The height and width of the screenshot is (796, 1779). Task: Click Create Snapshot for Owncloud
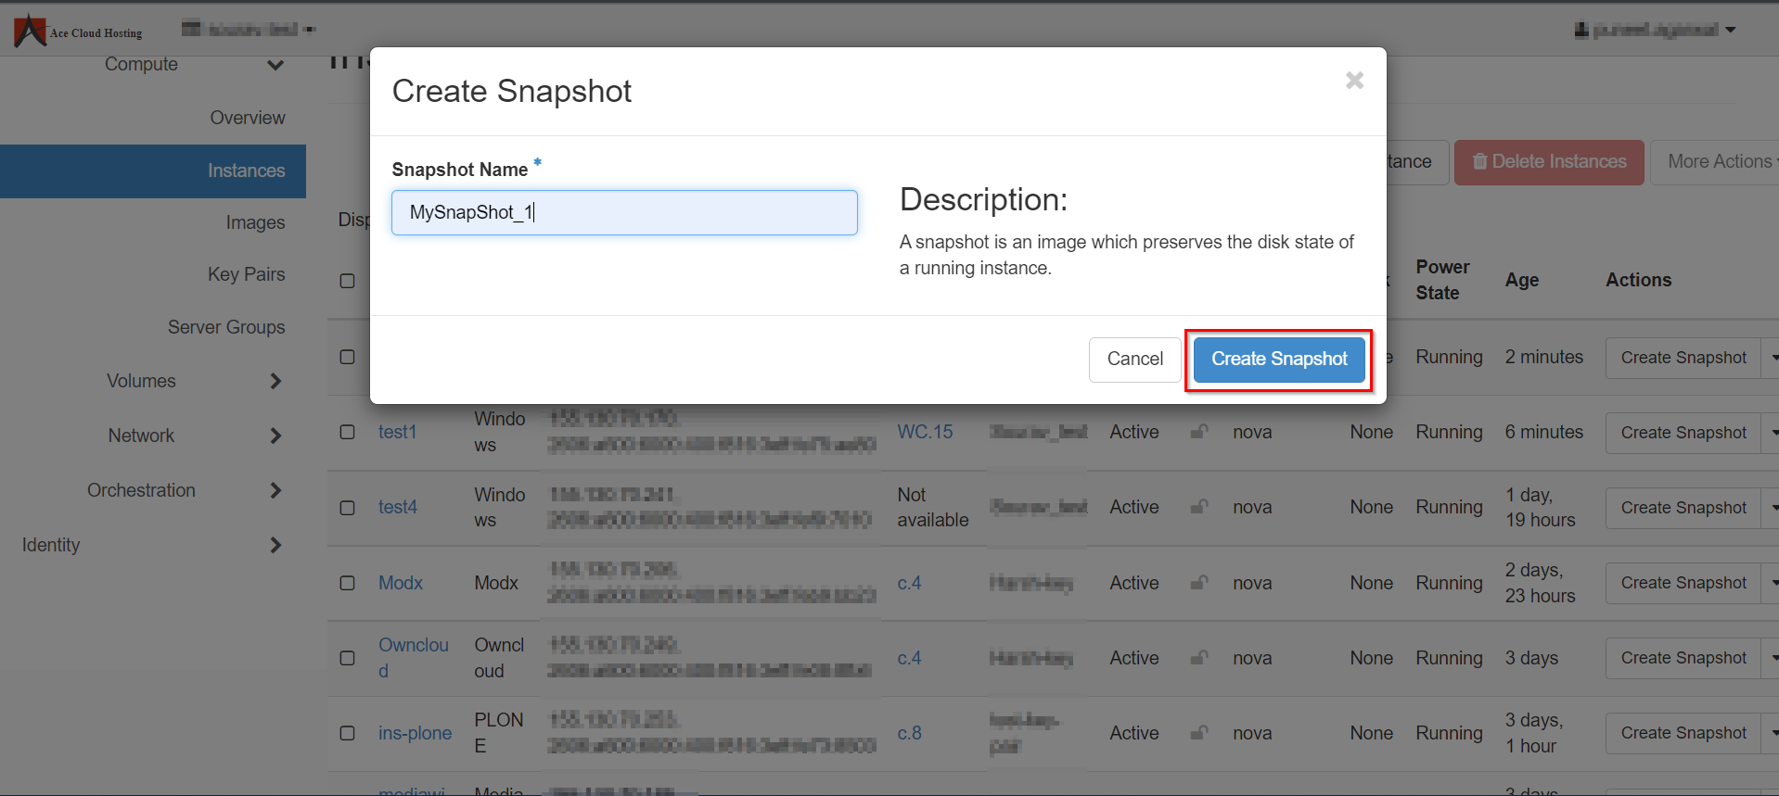(x=1683, y=658)
